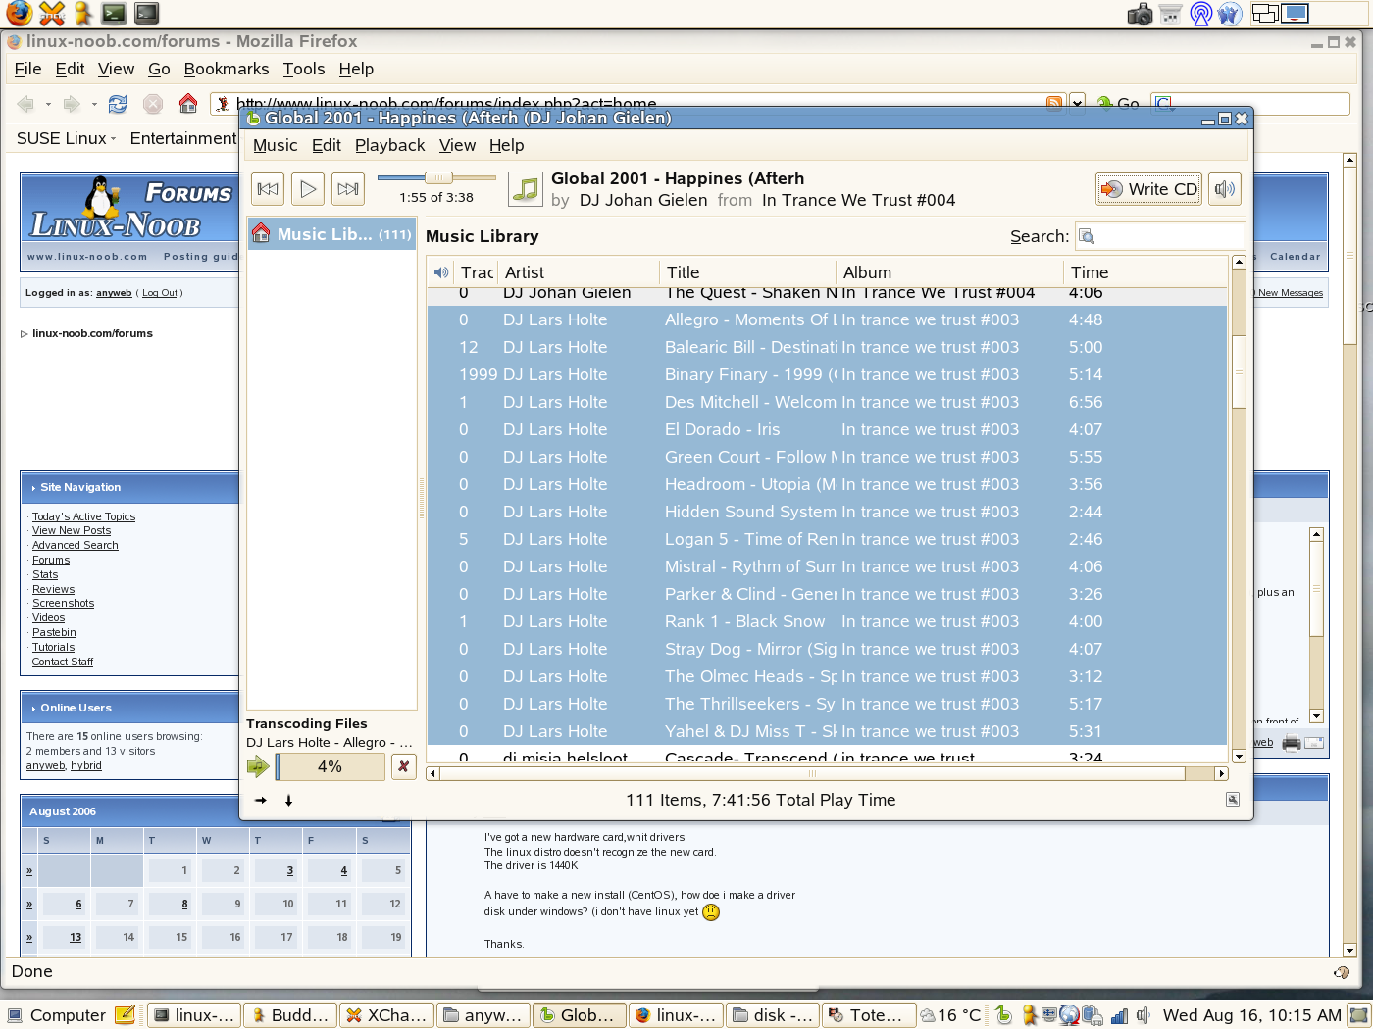Open Advanced Search link on forum

point(75,545)
